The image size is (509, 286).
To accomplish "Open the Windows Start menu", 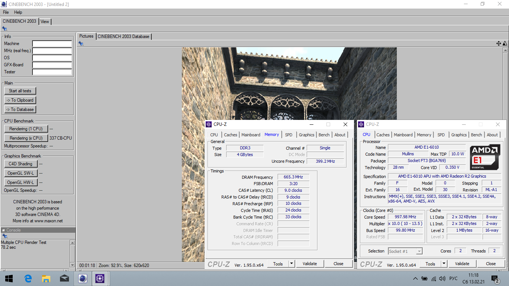I will tap(9, 278).
